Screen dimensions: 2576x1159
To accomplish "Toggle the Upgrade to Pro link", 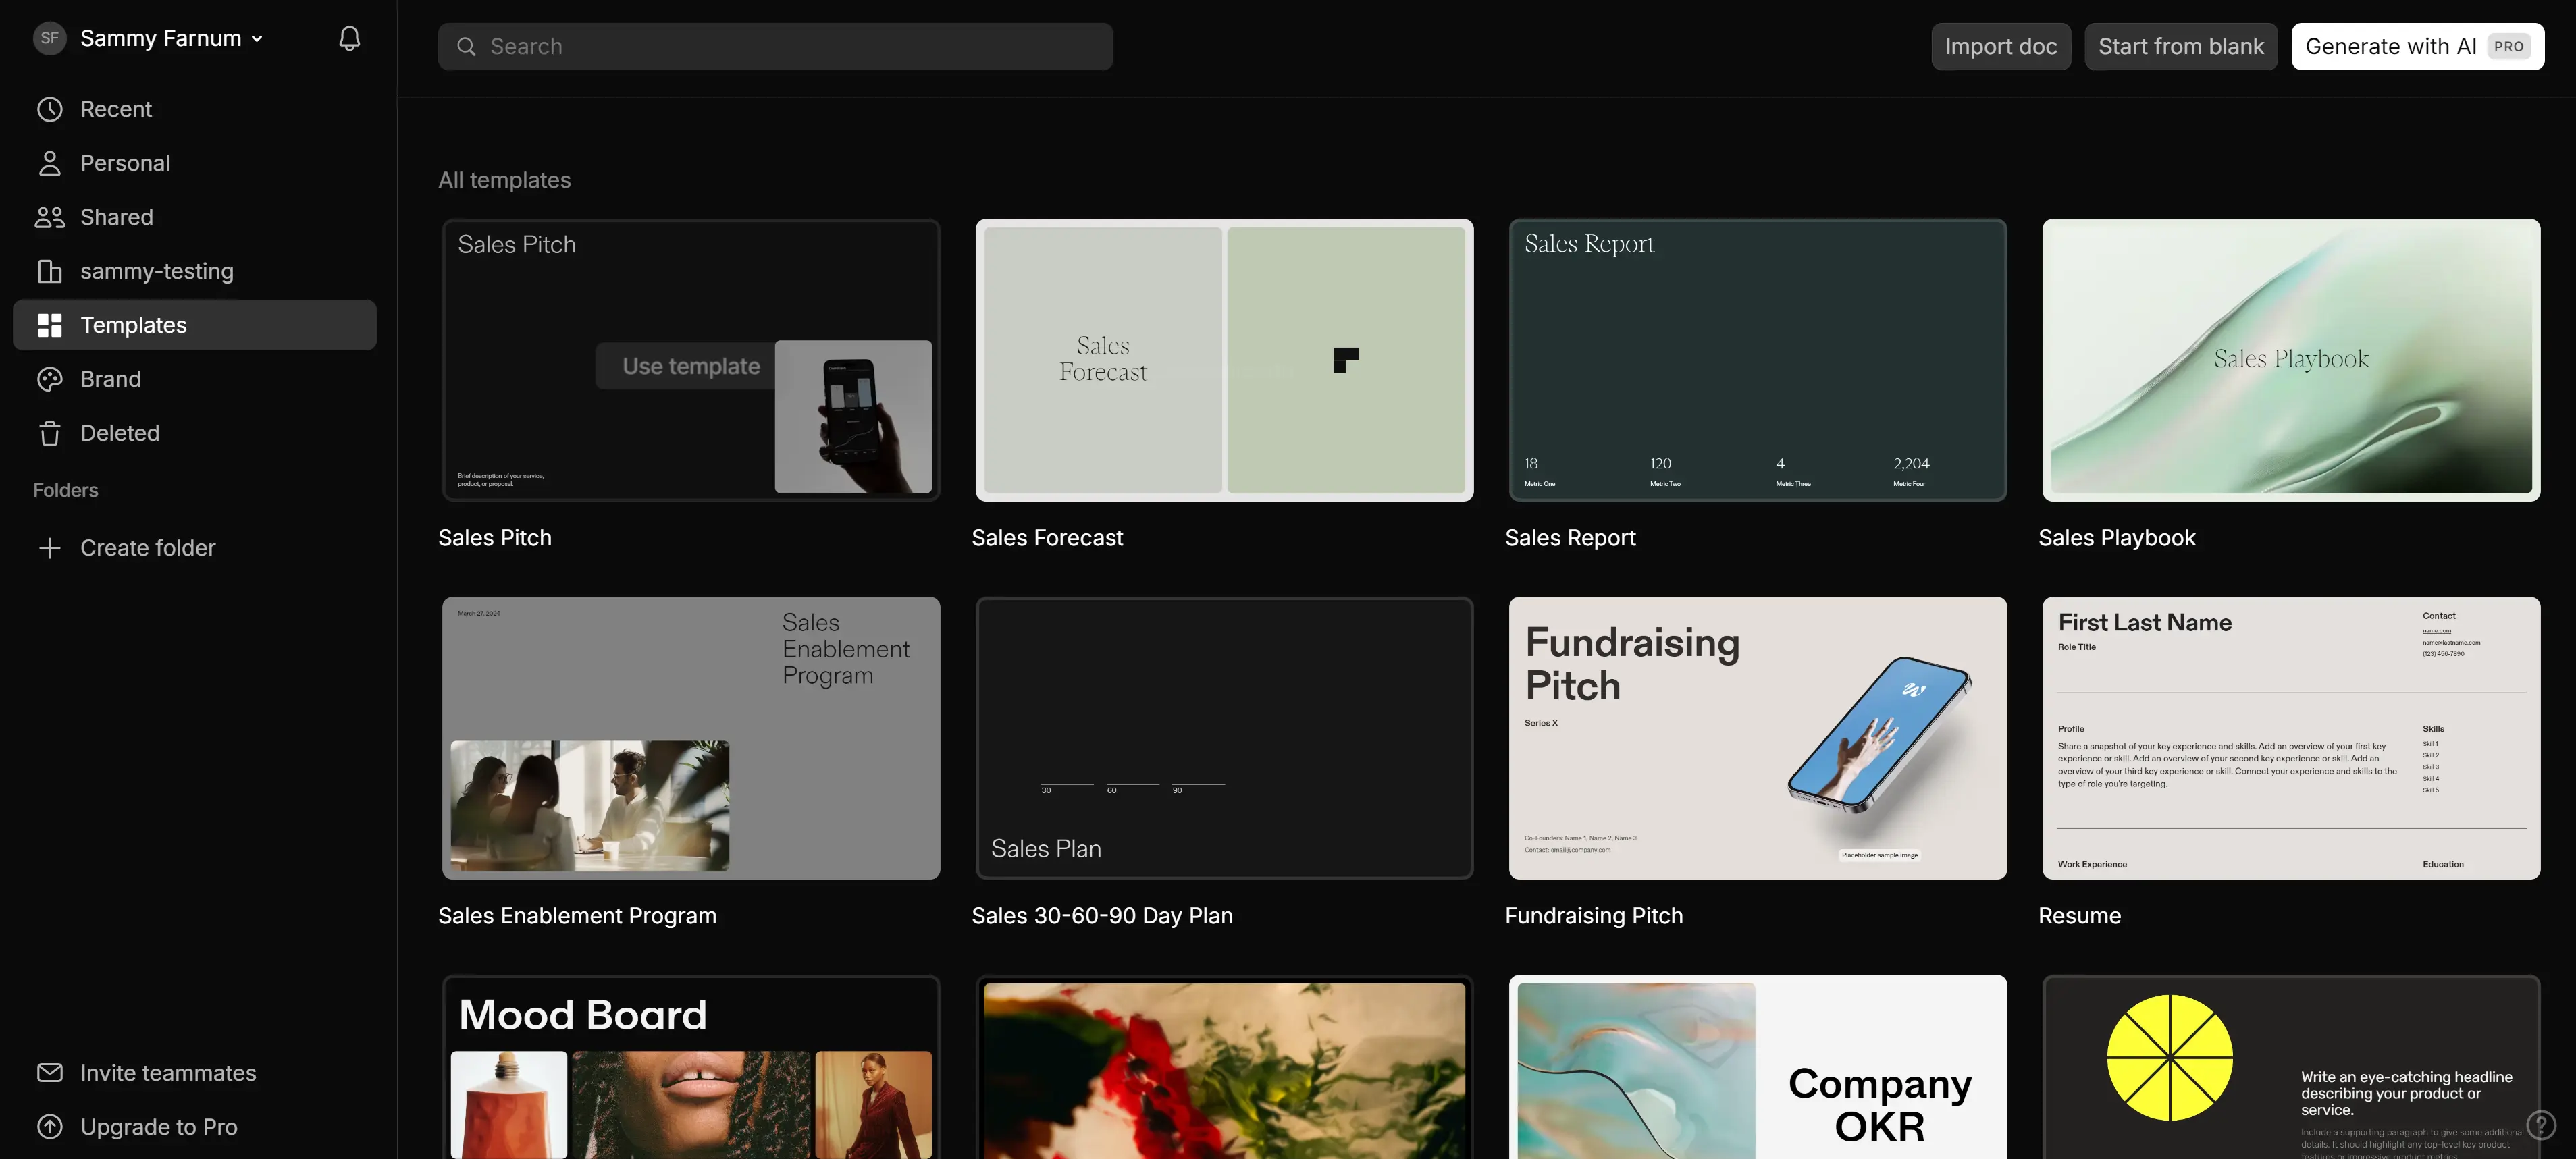I will [x=159, y=1125].
